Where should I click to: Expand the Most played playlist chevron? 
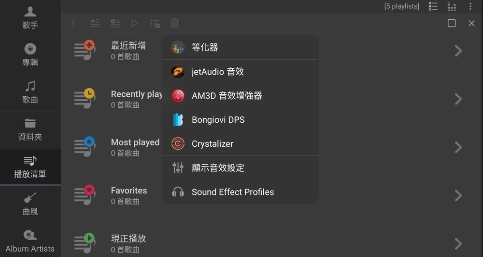pos(458,147)
